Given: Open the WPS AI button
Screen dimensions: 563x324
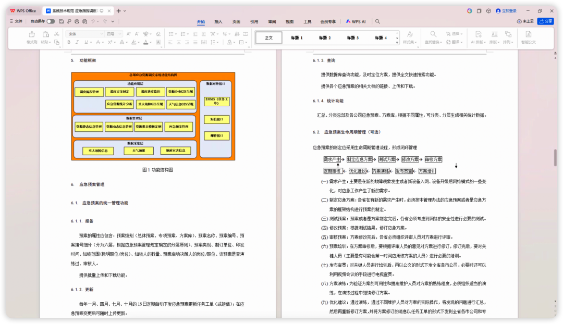Looking at the screenshot, I should click(356, 21).
